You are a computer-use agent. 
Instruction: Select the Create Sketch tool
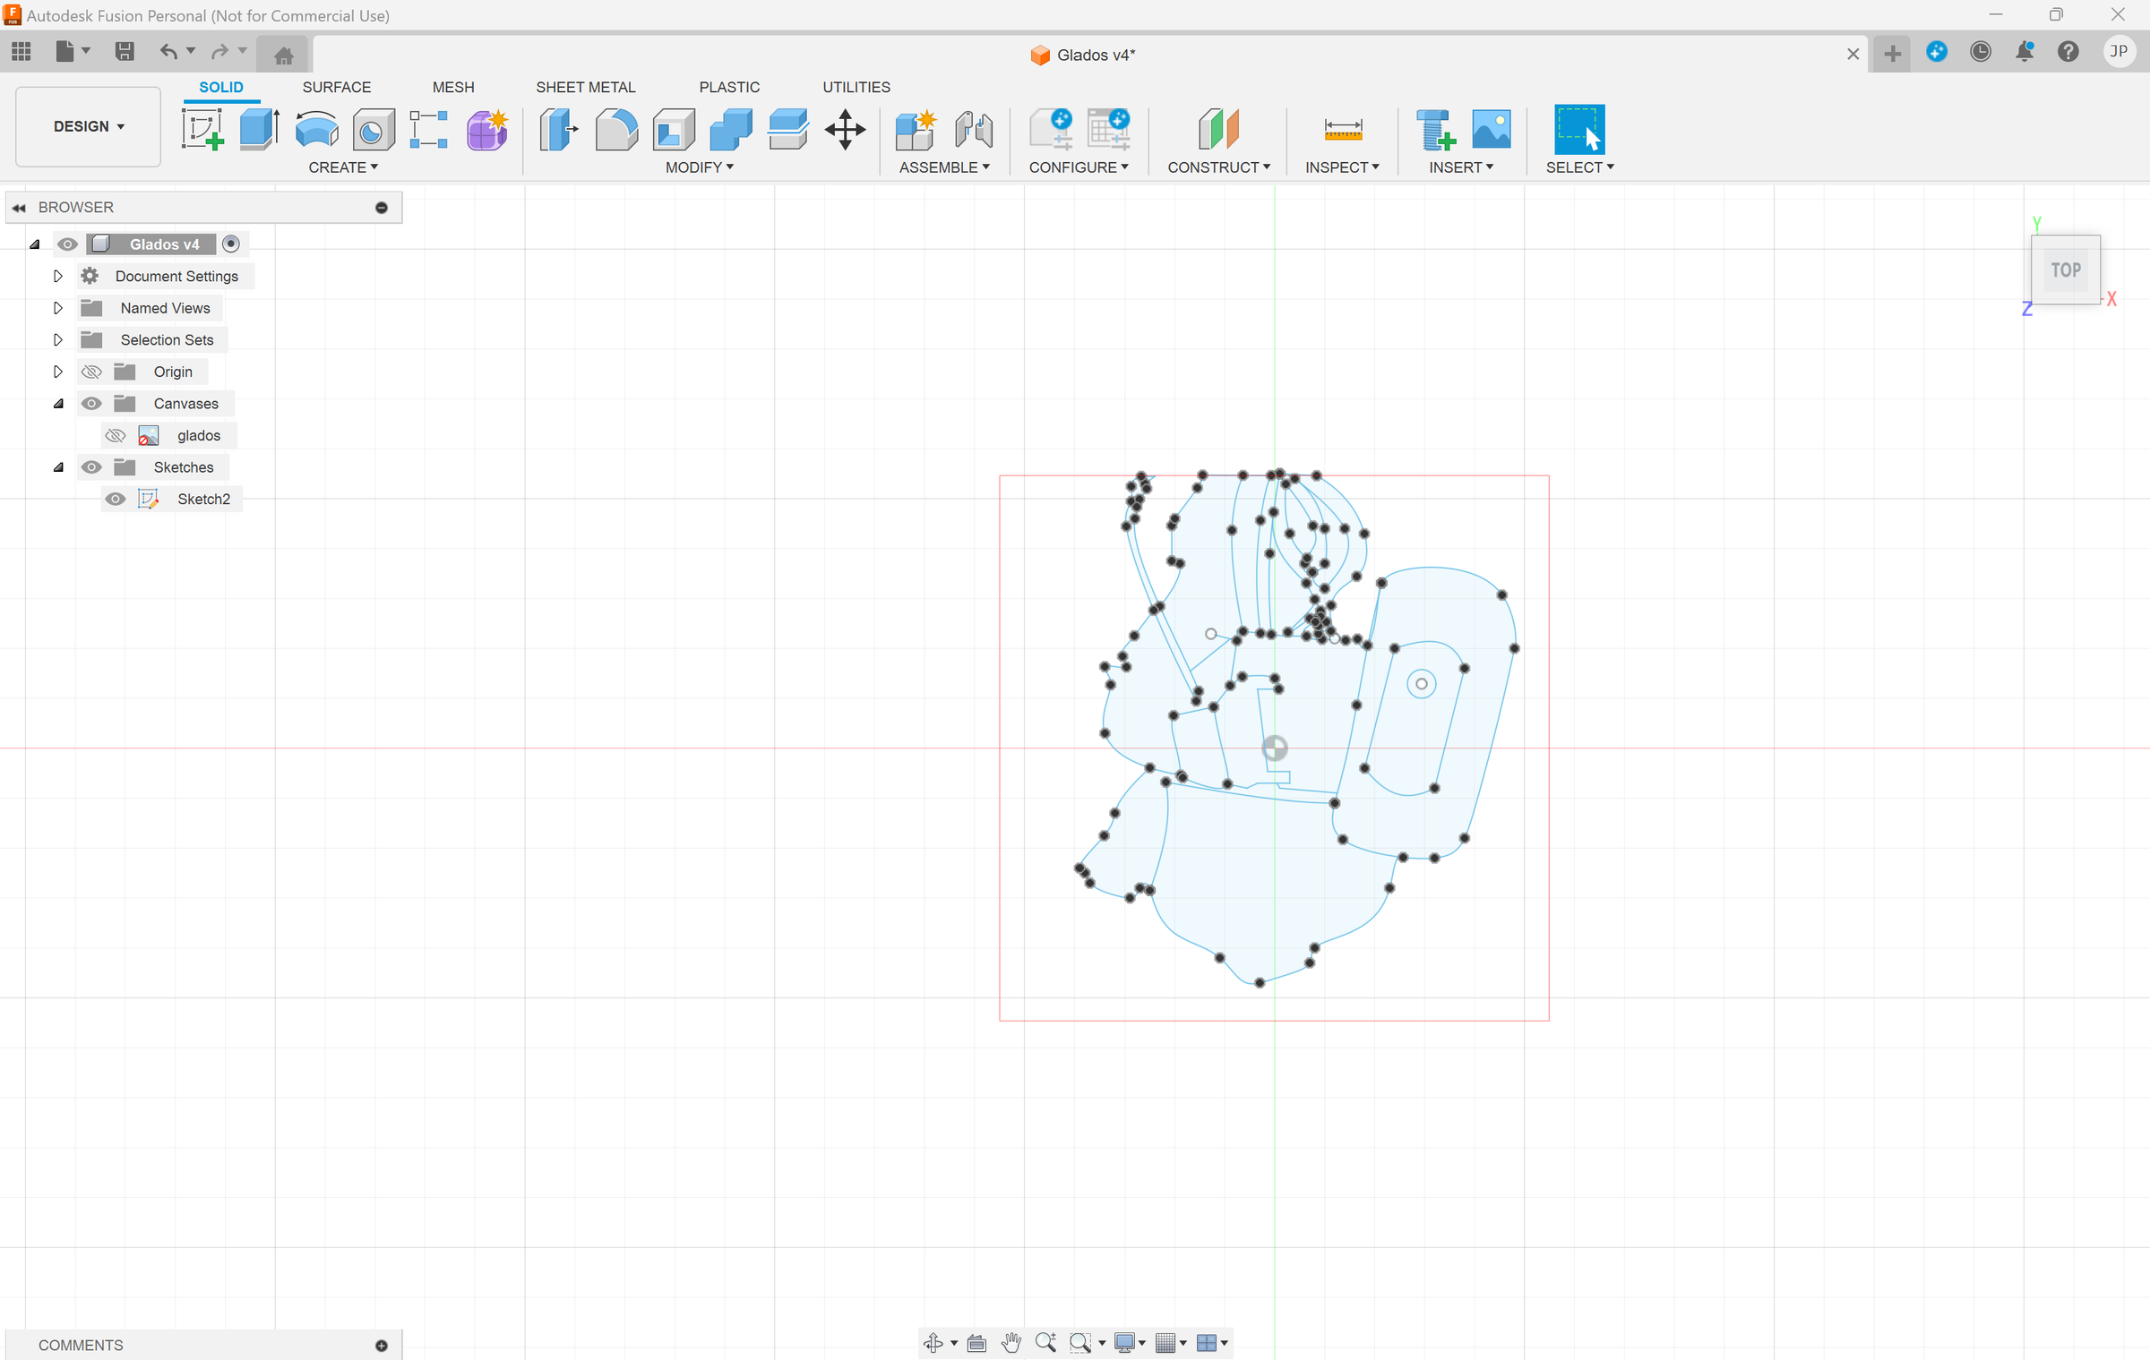tap(202, 130)
